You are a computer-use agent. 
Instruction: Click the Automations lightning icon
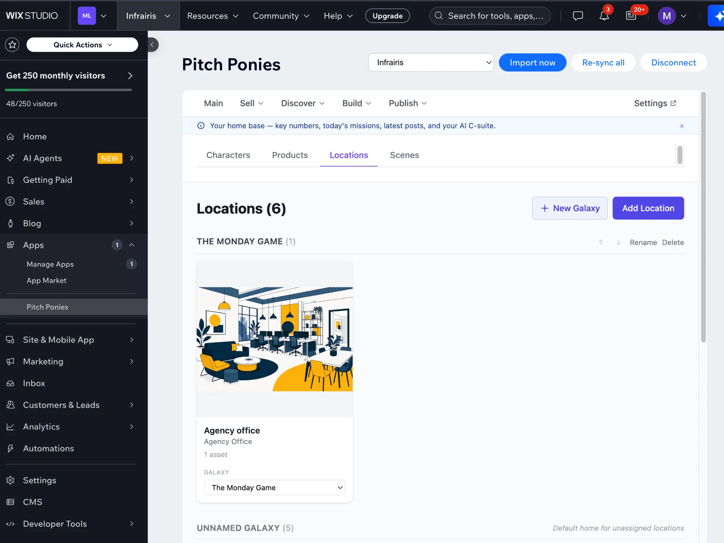10,448
